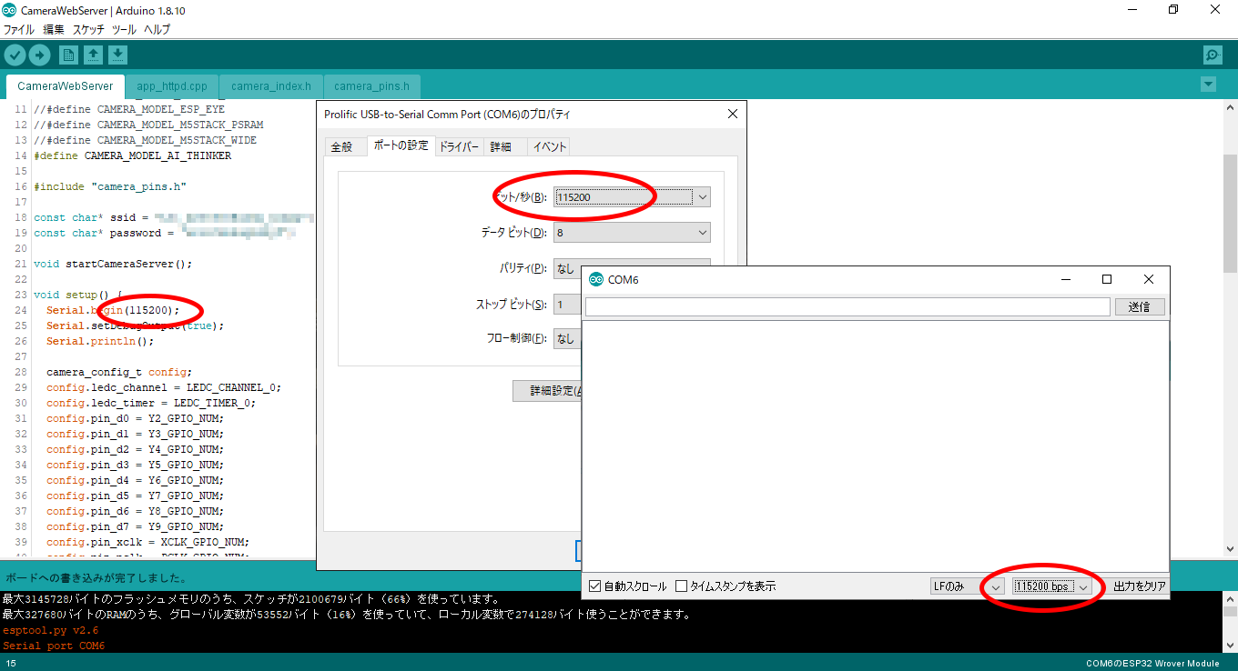The width and height of the screenshot is (1238, 671).
Task: Click the serial monitor message input field
Action: pos(847,307)
